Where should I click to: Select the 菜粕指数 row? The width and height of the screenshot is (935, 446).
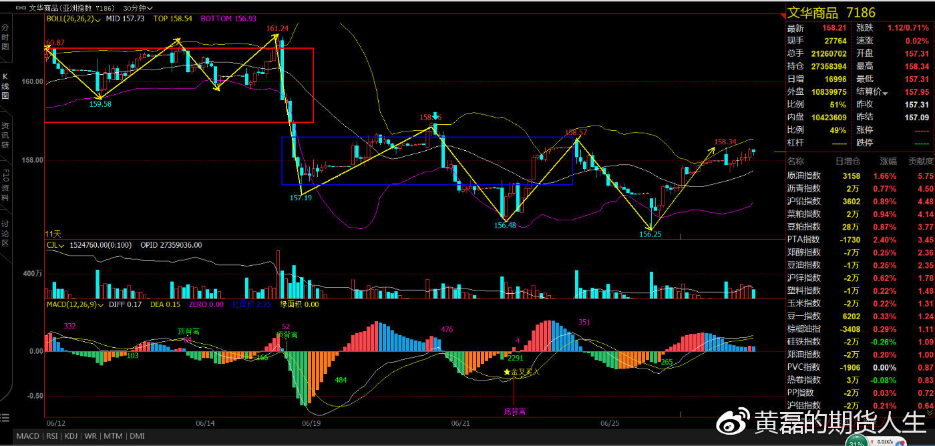(860, 214)
